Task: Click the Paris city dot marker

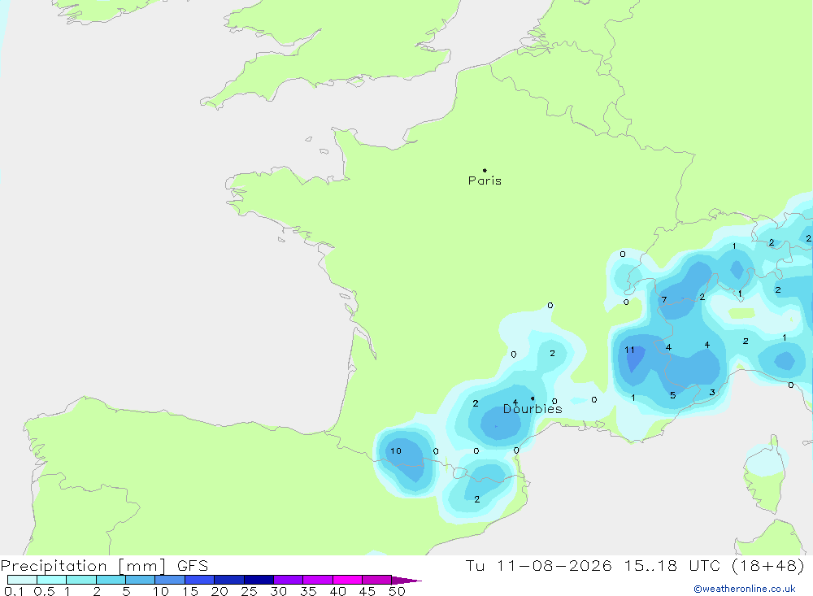Action: (x=485, y=170)
